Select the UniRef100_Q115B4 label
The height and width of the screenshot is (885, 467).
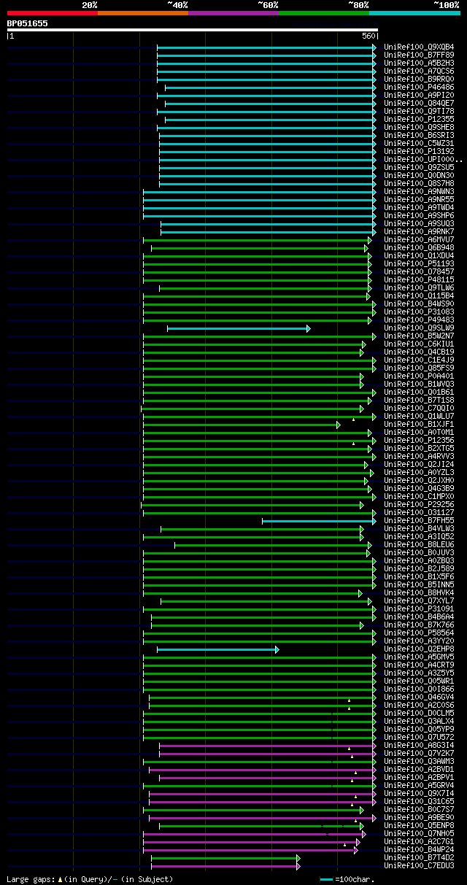tap(419, 296)
